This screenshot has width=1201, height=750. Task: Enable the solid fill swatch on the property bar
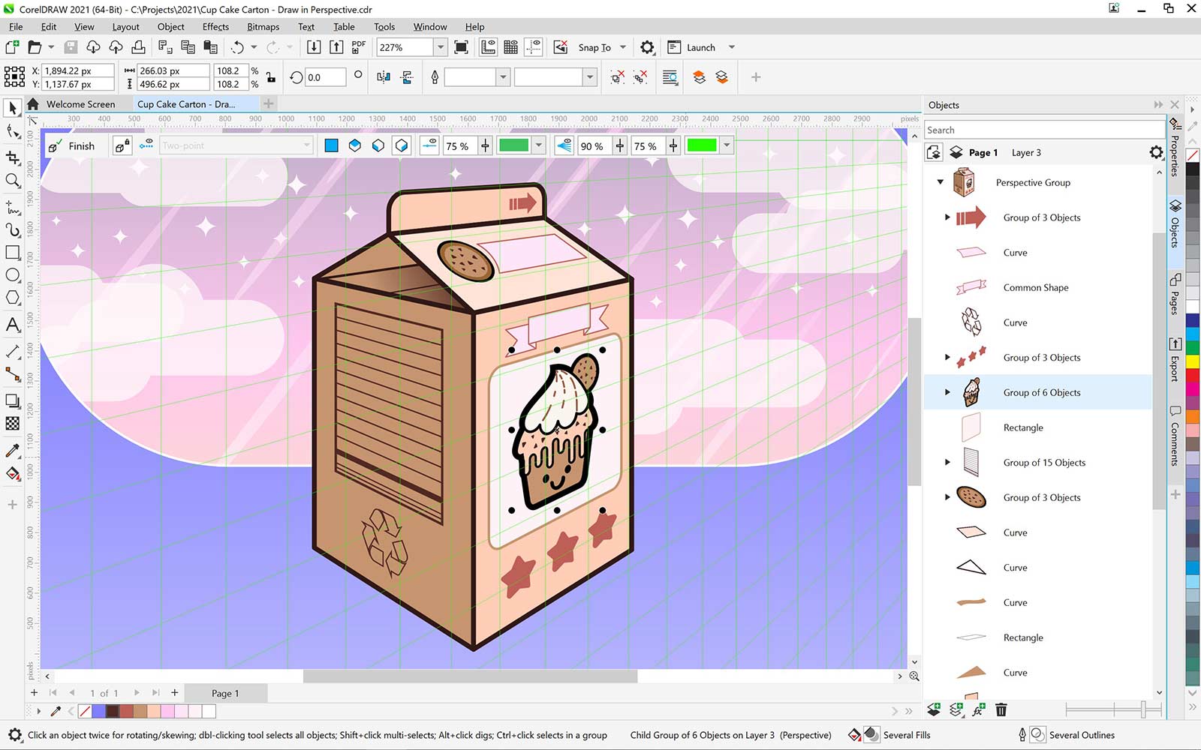(x=330, y=145)
